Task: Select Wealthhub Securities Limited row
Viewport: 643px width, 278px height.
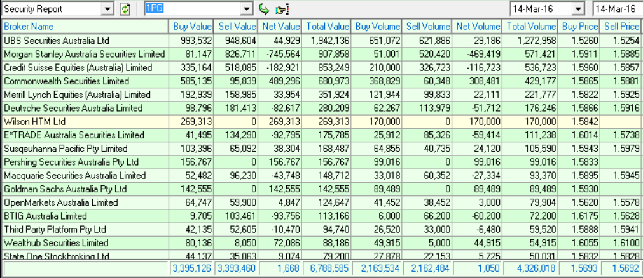Action: (322, 243)
